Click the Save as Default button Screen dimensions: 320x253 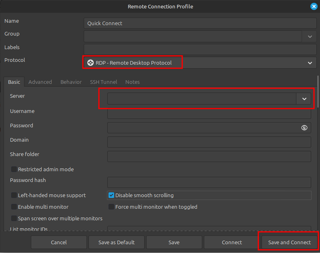tap(117, 242)
